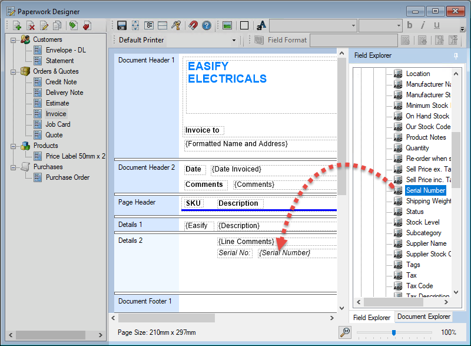Screen dimensions: 471x346
Task: Collapse the Orders & Quotes tree node
Action: click(x=14, y=71)
